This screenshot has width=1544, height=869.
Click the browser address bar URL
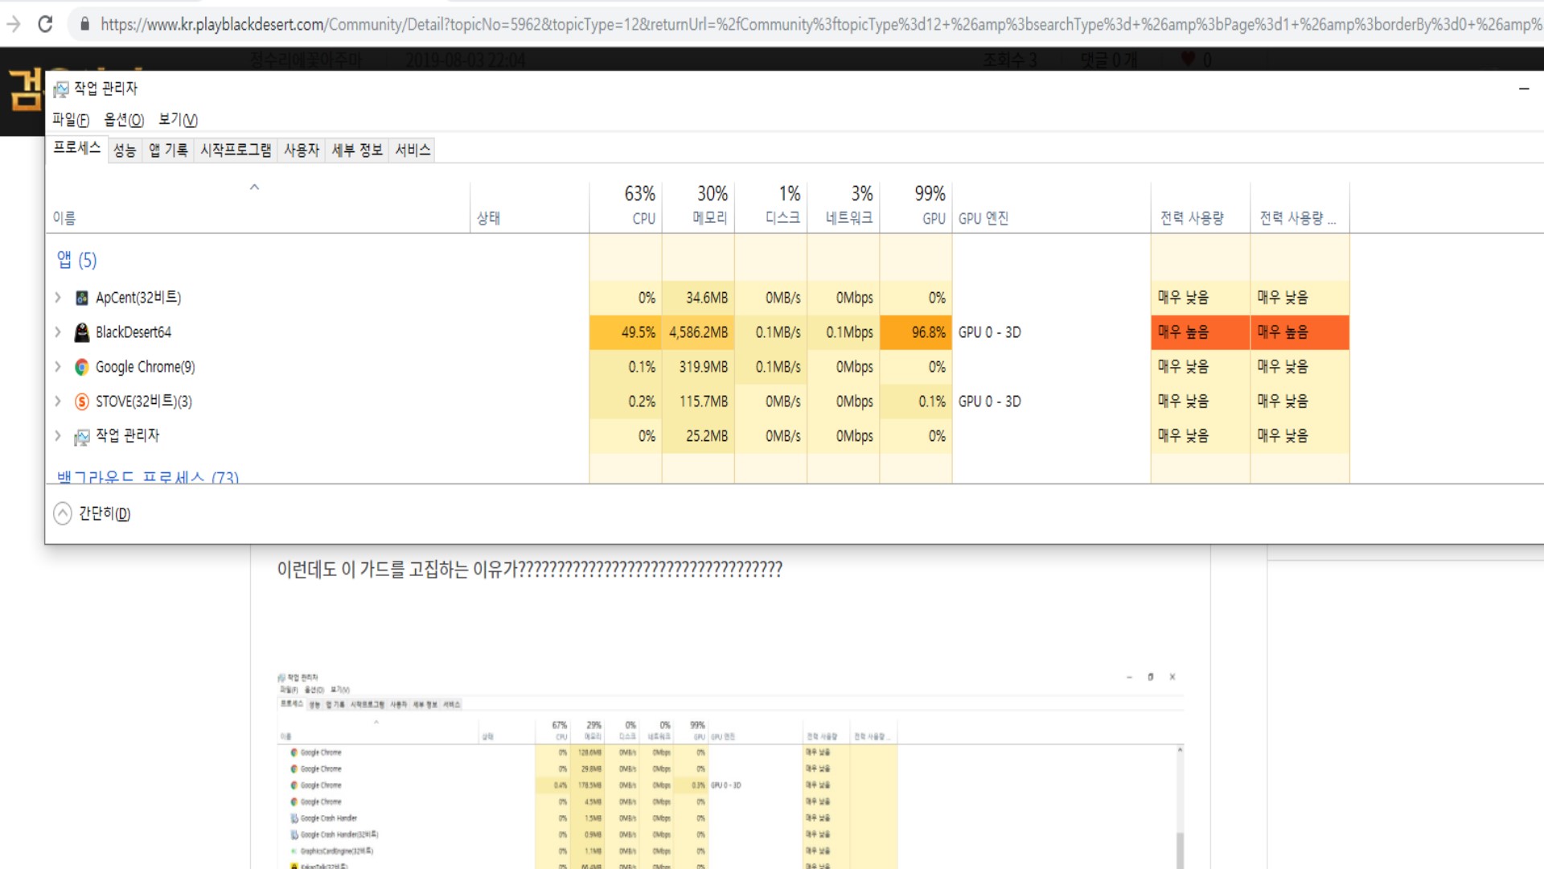pyautogui.click(x=820, y=24)
